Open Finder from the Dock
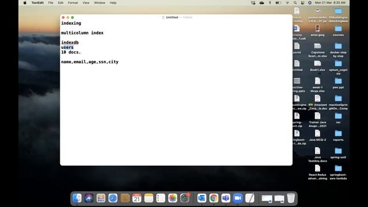This screenshot has height=207, width=368. [x=76, y=198]
